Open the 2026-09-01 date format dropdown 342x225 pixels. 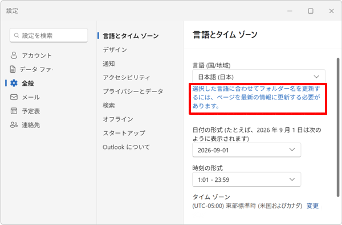246,150
